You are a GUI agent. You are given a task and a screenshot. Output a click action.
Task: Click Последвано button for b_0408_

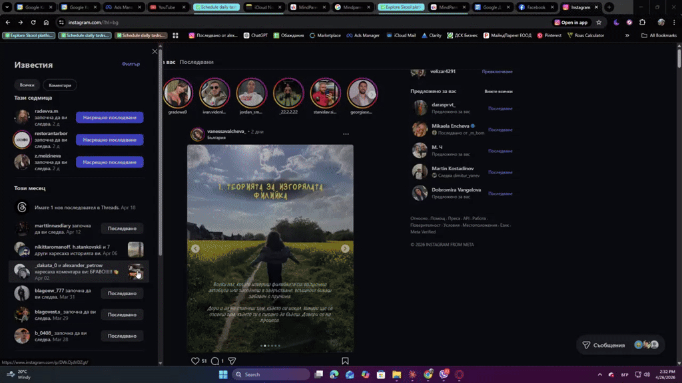[123, 336]
